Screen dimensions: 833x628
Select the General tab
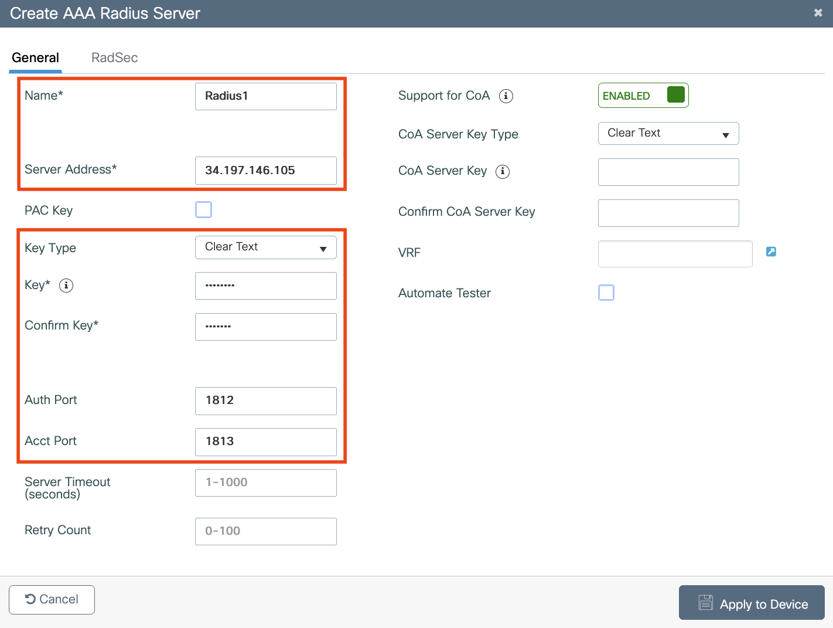click(35, 57)
